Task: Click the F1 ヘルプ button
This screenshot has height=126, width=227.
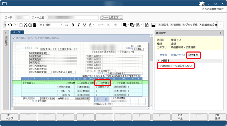Action: click(x=9, y=117)
